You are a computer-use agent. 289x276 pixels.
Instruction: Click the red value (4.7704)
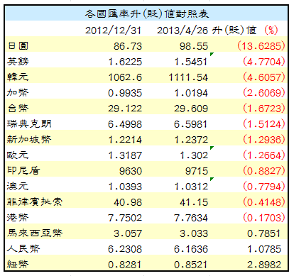264,62
